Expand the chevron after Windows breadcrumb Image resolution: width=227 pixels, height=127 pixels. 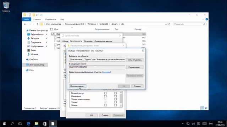click(x=98, y=24)
